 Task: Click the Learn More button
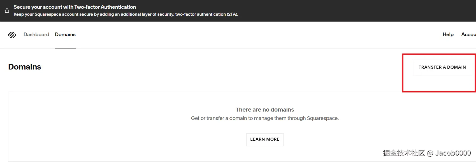[265, 139]
